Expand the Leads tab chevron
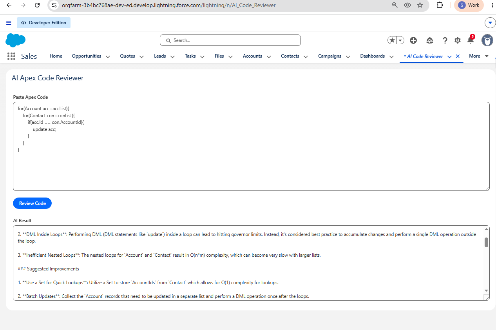The width and height of the screenshot is (496, 330). (x=172, y=56)
